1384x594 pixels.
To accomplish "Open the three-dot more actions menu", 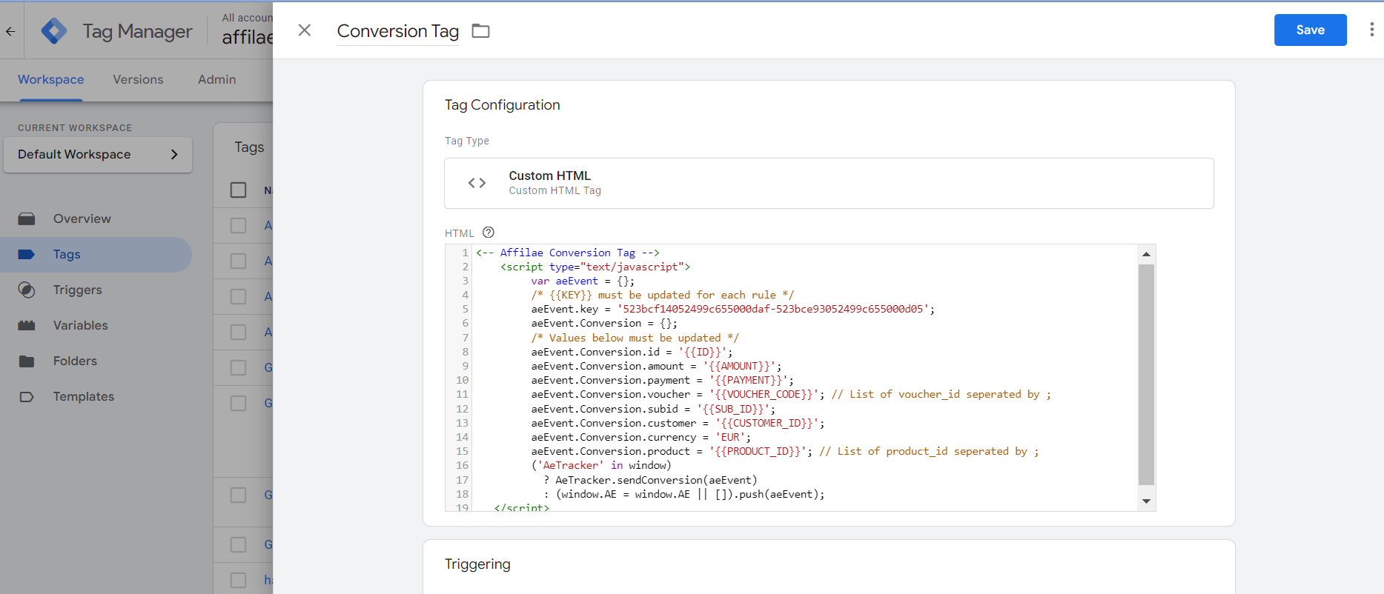I will 1371,30.
